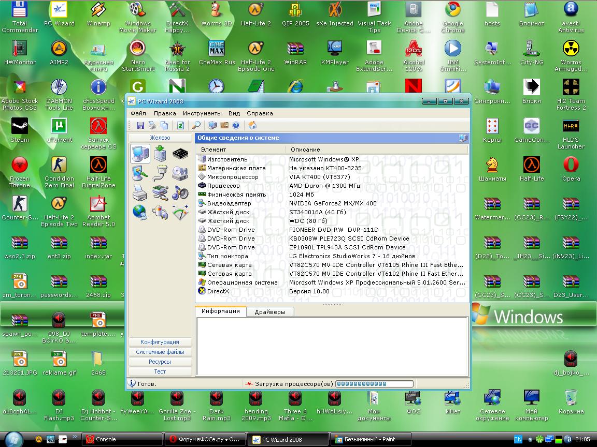Expand the Конфигурация sidebar section
Viewport: 597px width, 447px height.
pos(160,342)
